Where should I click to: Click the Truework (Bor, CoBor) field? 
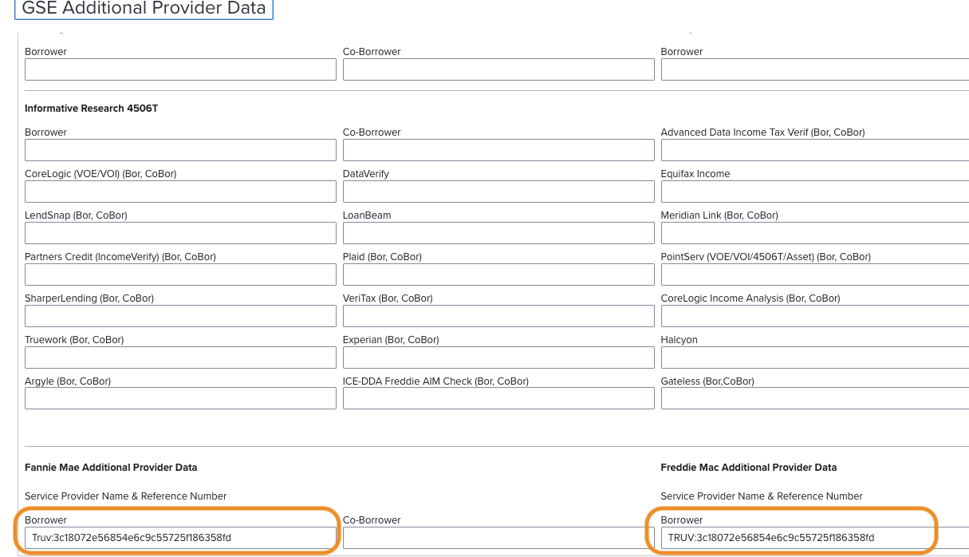180,358
